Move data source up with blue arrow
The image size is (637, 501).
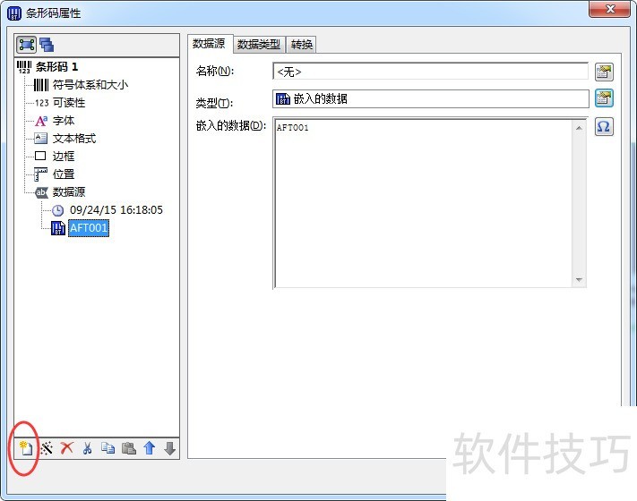pos(149,448)
